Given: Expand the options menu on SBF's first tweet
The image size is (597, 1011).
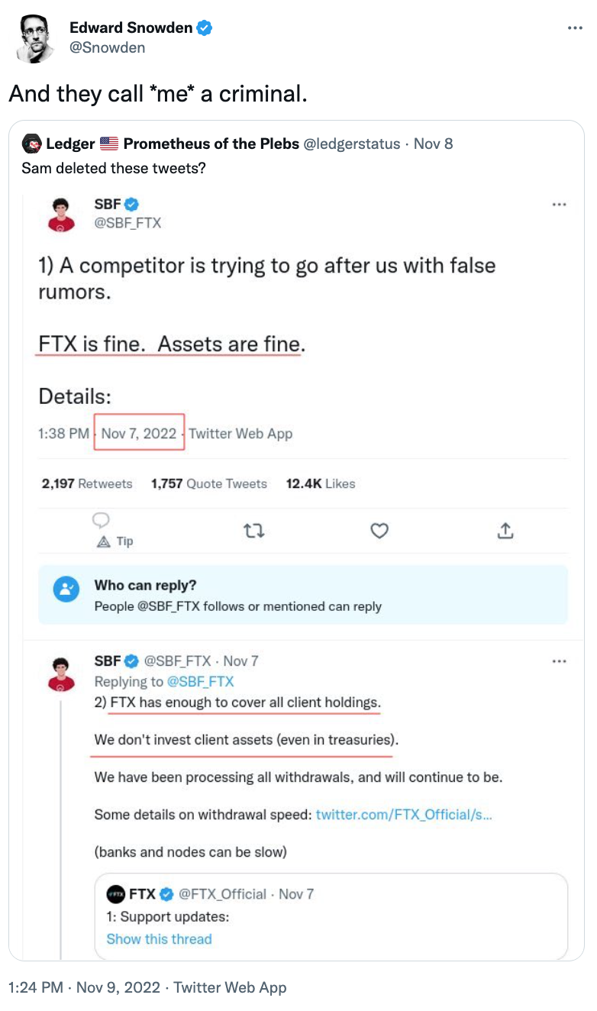Looking at the screenshot, I should pyautogui.click(x=559, y=205).
